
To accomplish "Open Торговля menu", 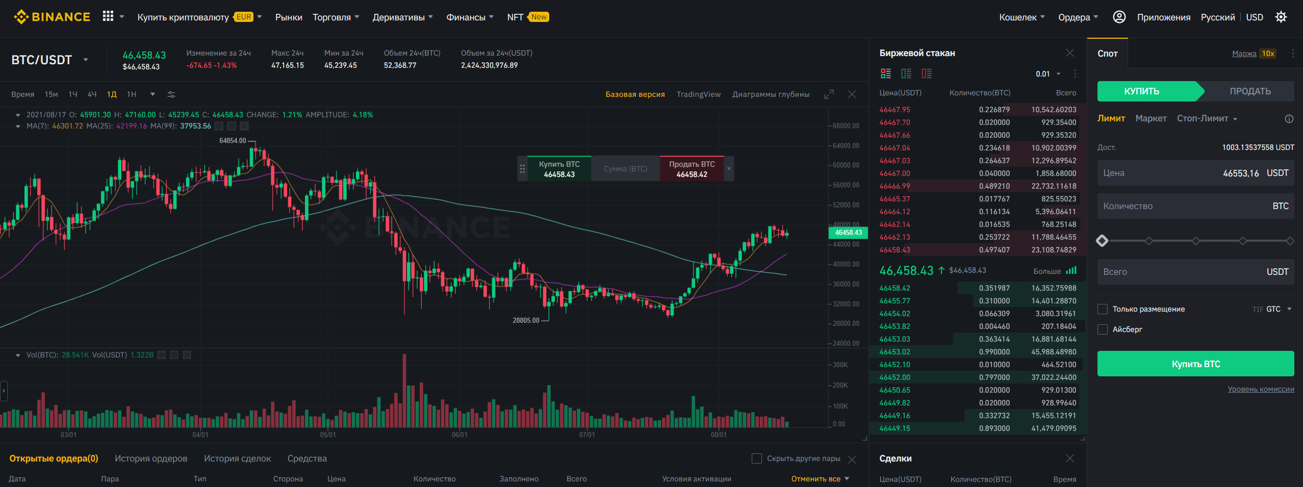I will point(336,17).
